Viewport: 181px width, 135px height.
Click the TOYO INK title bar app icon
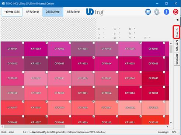point(3,3)
